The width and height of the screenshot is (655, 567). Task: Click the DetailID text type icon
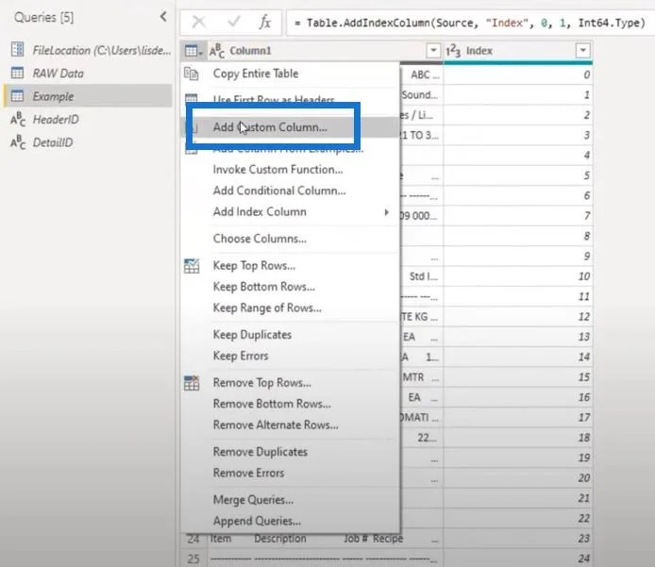[18, 142]
